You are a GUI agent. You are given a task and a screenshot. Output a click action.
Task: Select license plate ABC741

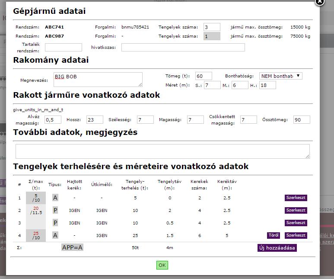click(54, 27)
